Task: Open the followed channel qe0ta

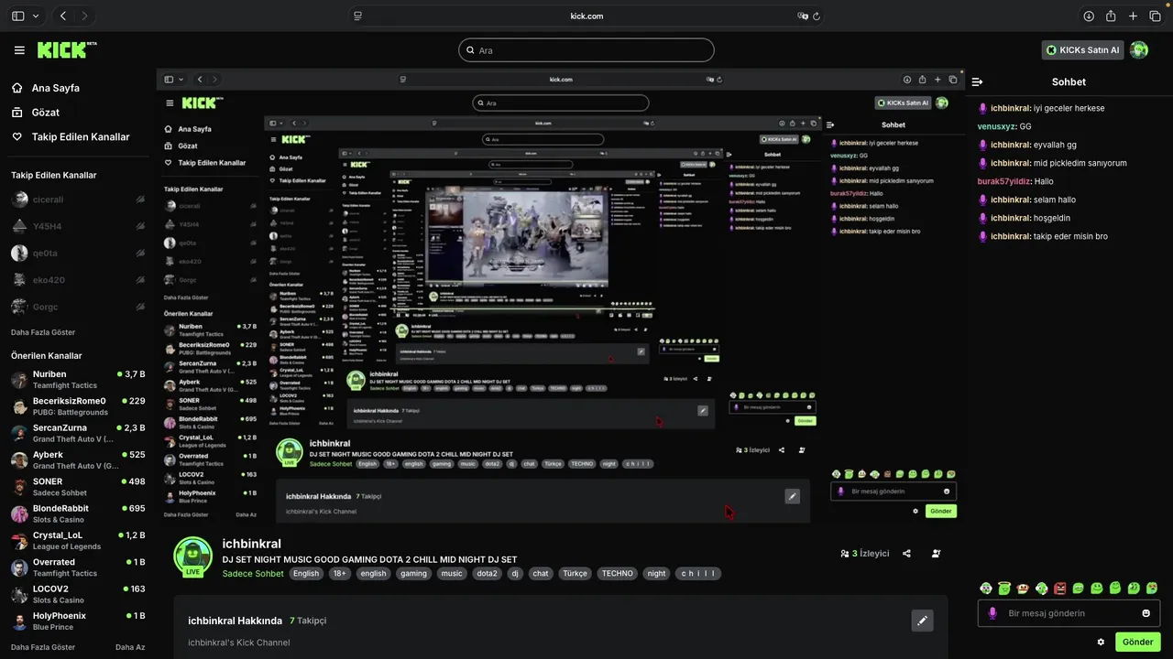Action: [x=77, y=254]
